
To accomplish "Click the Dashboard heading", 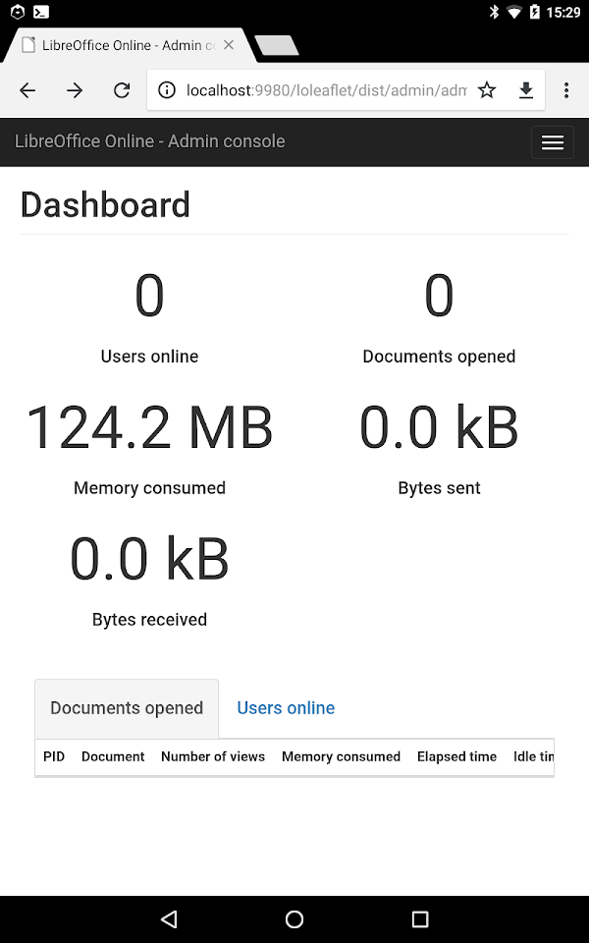I will (105, 204).
